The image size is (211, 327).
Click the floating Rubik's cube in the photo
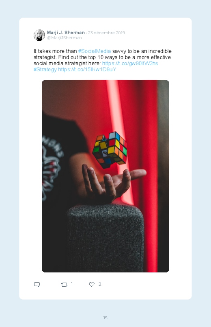[110, 150]
